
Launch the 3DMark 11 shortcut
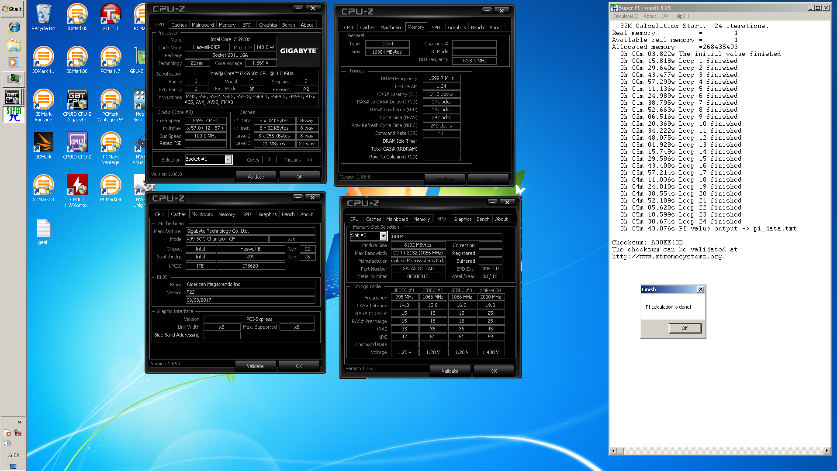click(x=43, y=60)
